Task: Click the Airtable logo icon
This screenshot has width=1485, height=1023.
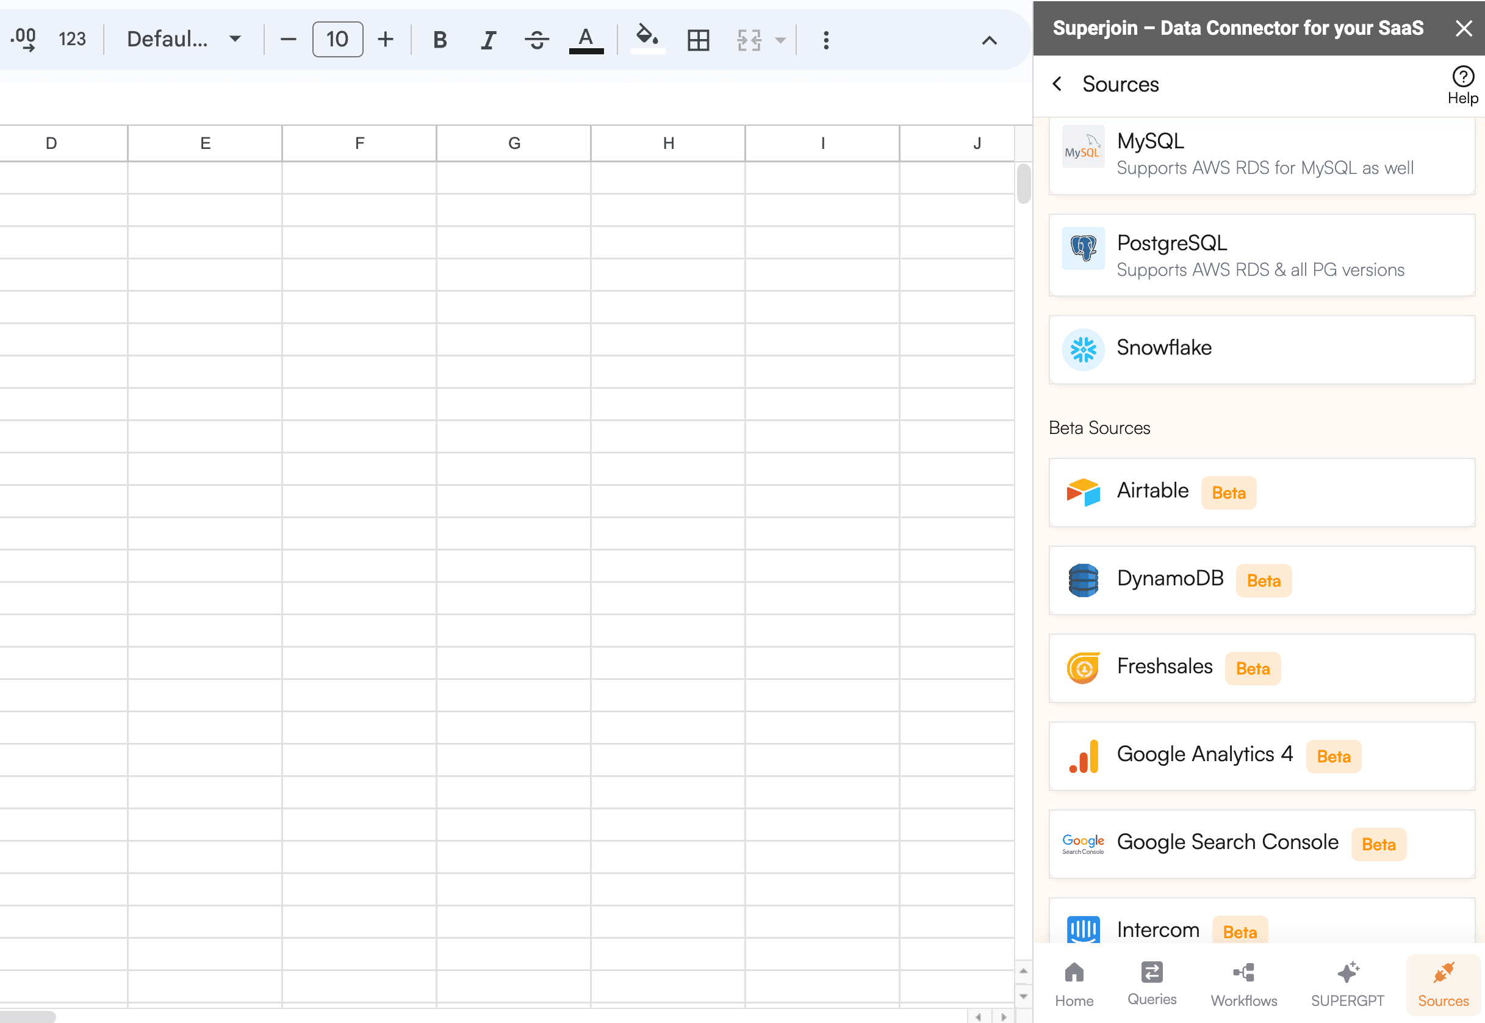Action: (x=1083, y=491)
